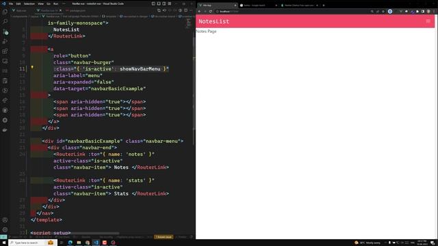Toggle the Primary Side Bar

pos(153,3)
